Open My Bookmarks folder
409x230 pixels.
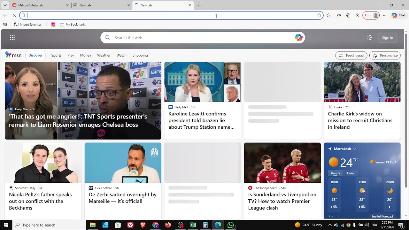73,24
